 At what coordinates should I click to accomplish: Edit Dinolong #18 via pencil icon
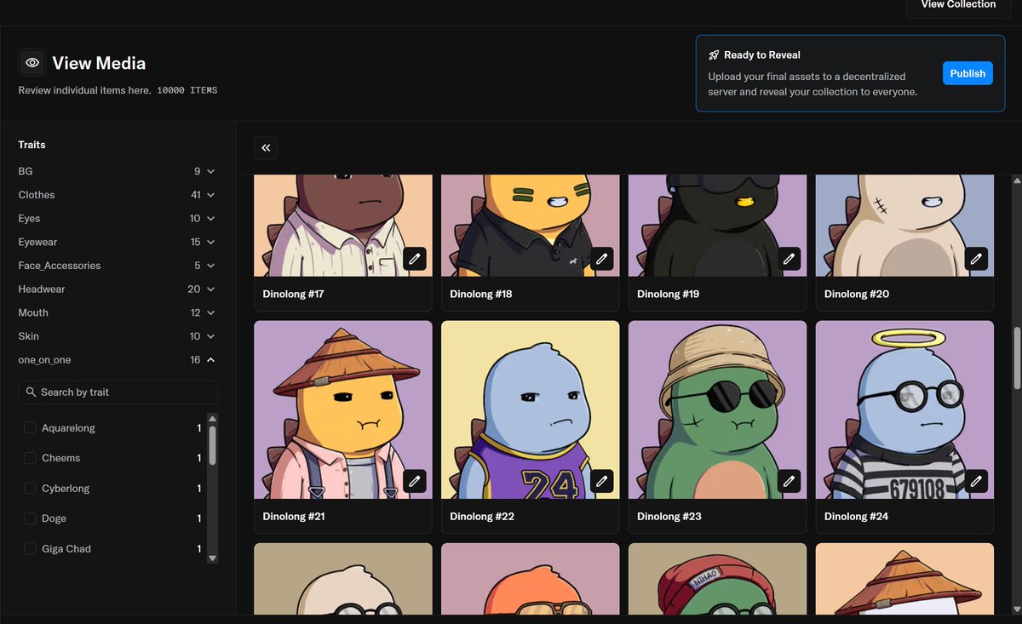(x=602, y=258)
